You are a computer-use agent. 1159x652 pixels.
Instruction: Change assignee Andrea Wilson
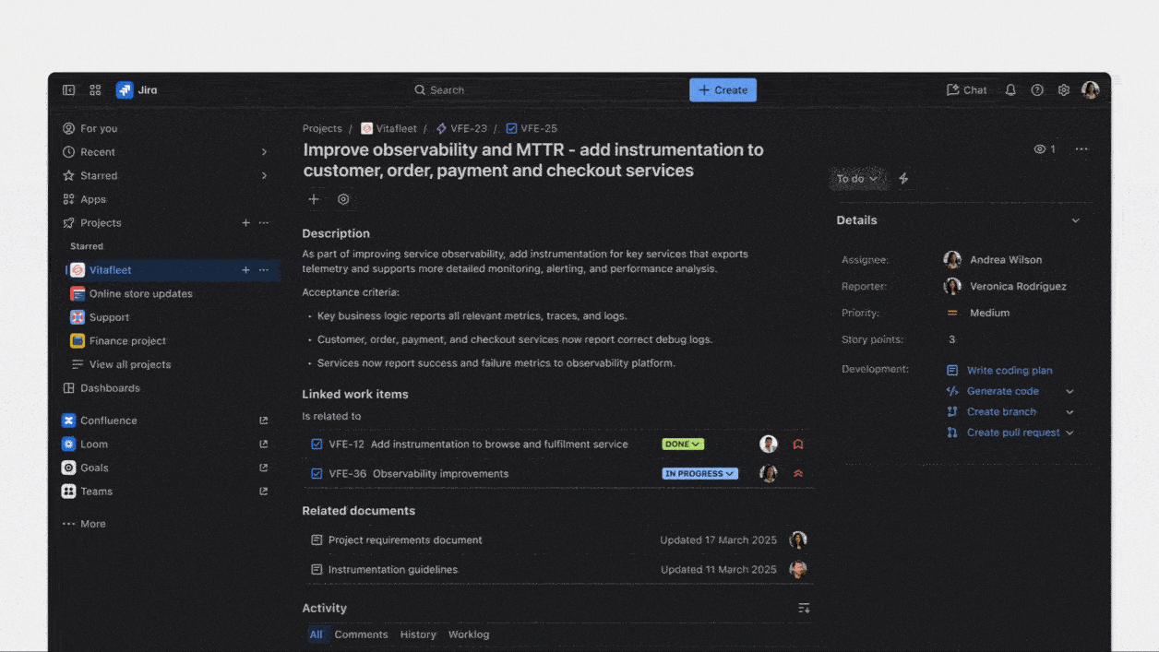point(993,260)
